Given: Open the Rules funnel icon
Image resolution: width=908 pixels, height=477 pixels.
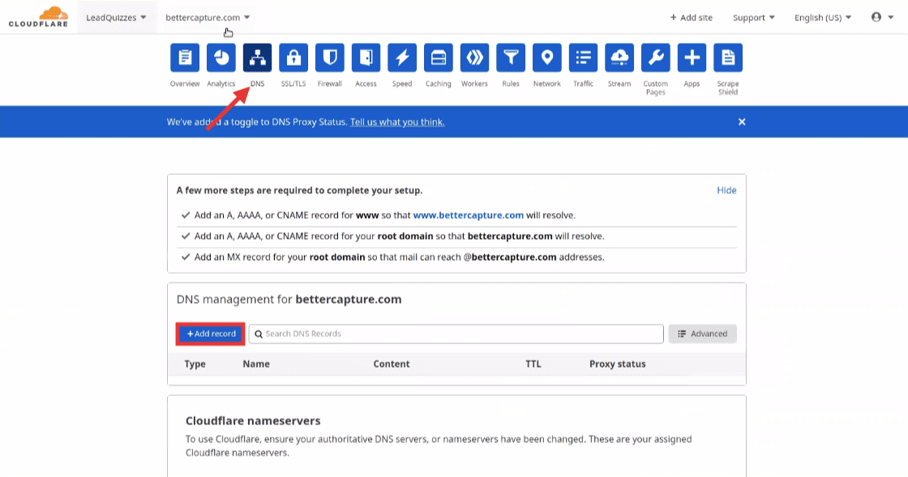Looking at the screenshot, I should pos(511,57).
